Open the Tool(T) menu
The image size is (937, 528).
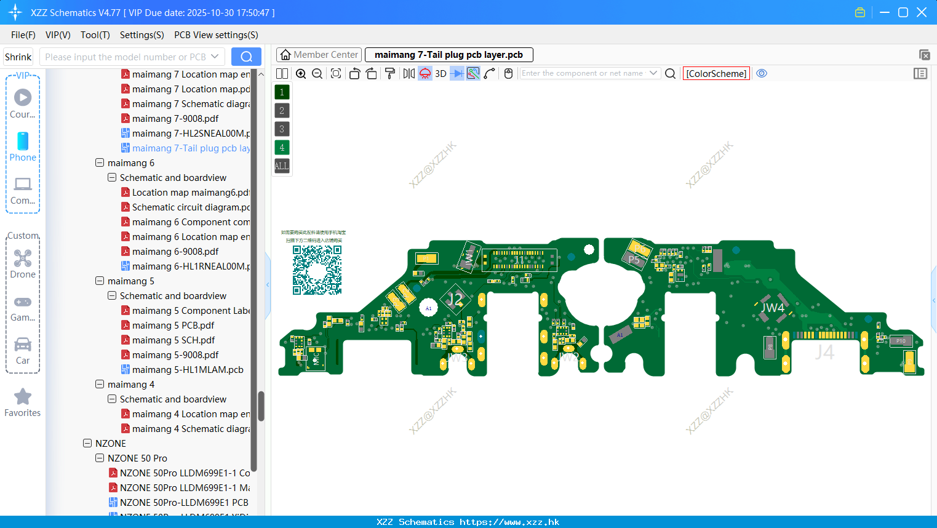(x=95, y=35)
